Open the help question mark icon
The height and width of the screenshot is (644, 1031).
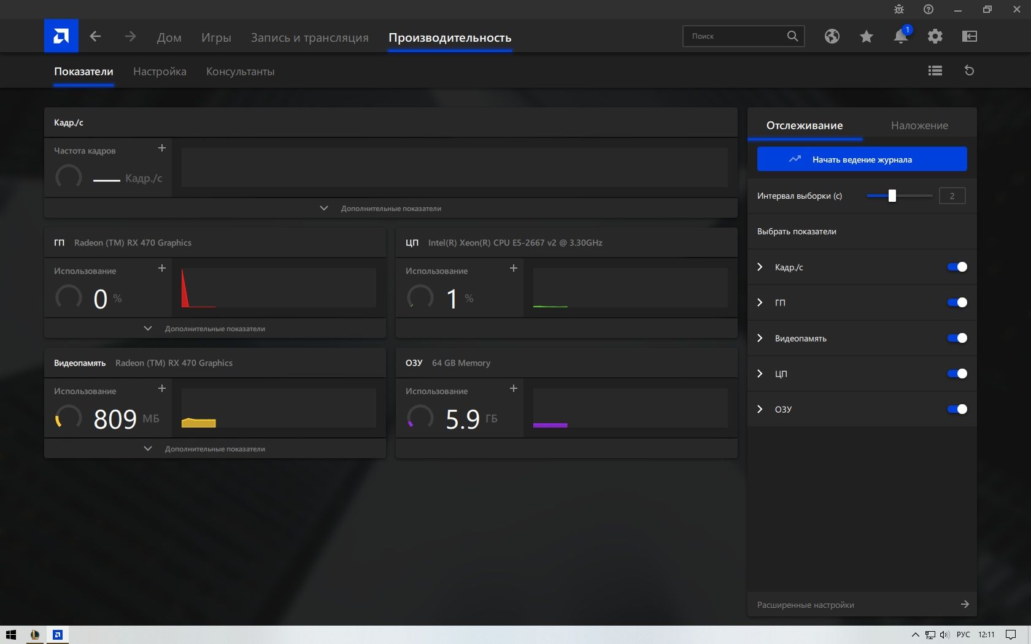click(x=929, y=9)
